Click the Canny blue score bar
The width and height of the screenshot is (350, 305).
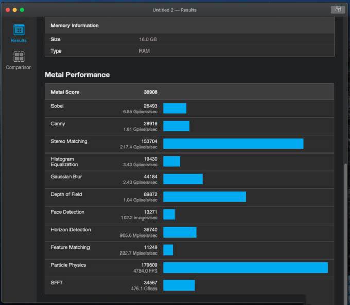tap(177, 126)
